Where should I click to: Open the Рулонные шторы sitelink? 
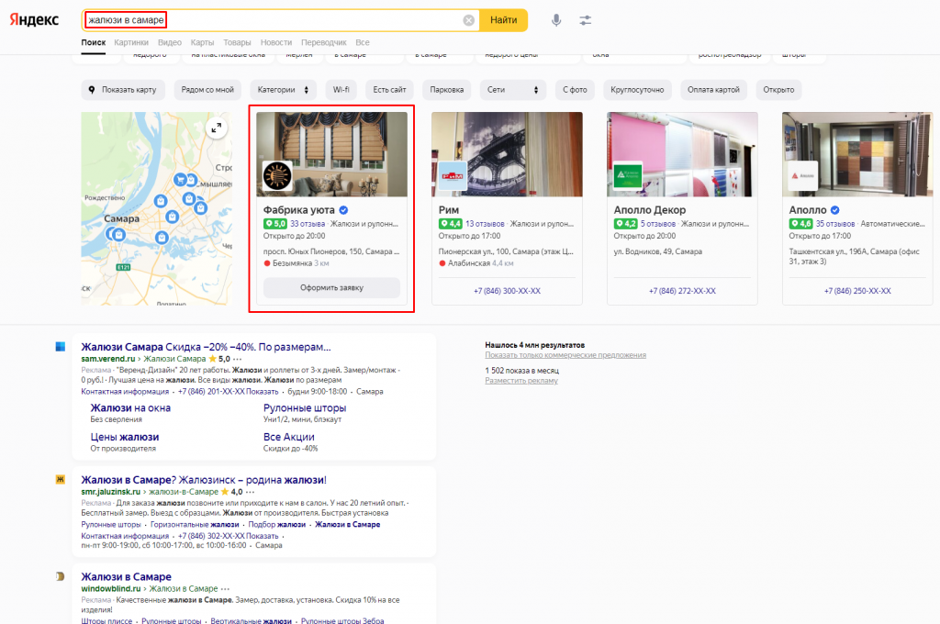tap(305, 407)
